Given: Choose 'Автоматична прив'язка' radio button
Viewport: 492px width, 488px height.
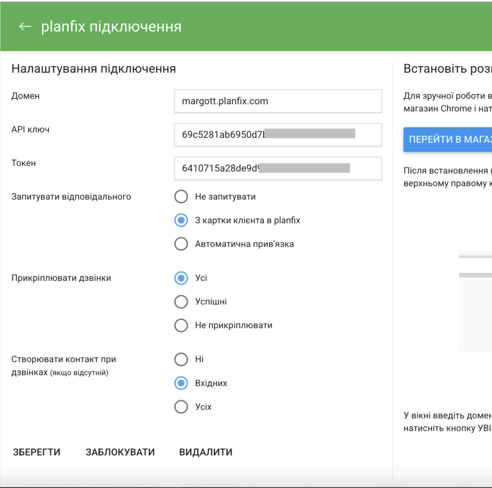Looking at the screenshot, I should (x=181, y=244).
